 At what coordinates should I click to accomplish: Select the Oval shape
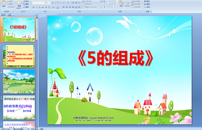tap(115, 1)
